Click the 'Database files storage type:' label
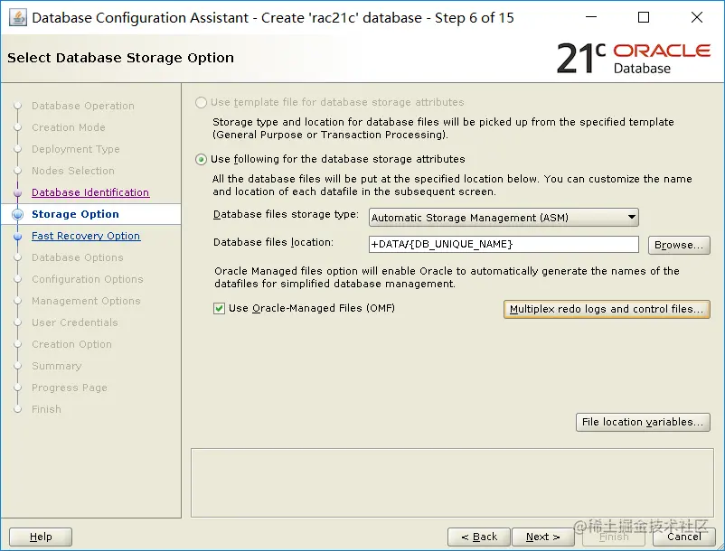The height and width of the screenshot is (551, 725). 286,215
